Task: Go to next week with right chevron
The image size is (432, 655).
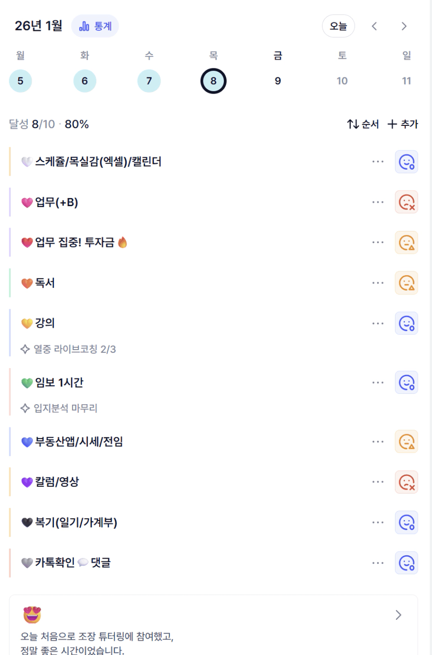Action: click(x=404, y=26)
